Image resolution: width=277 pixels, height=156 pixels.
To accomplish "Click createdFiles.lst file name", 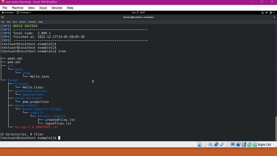I will pyautogui.click(x=60, y=120).
